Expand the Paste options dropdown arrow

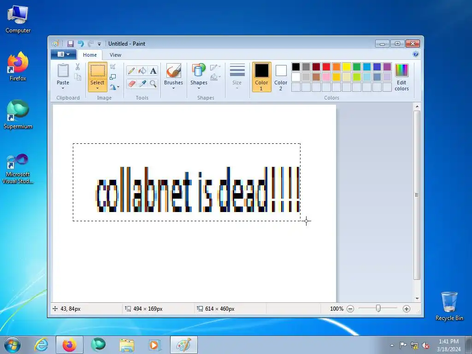(63, 88)
